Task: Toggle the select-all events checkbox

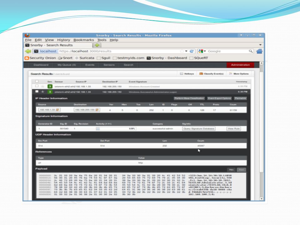Action: [37, 81]
